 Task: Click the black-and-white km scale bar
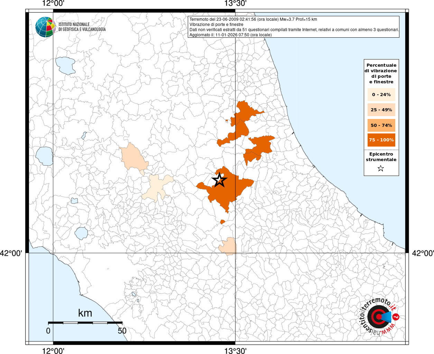tap(85, 323)
